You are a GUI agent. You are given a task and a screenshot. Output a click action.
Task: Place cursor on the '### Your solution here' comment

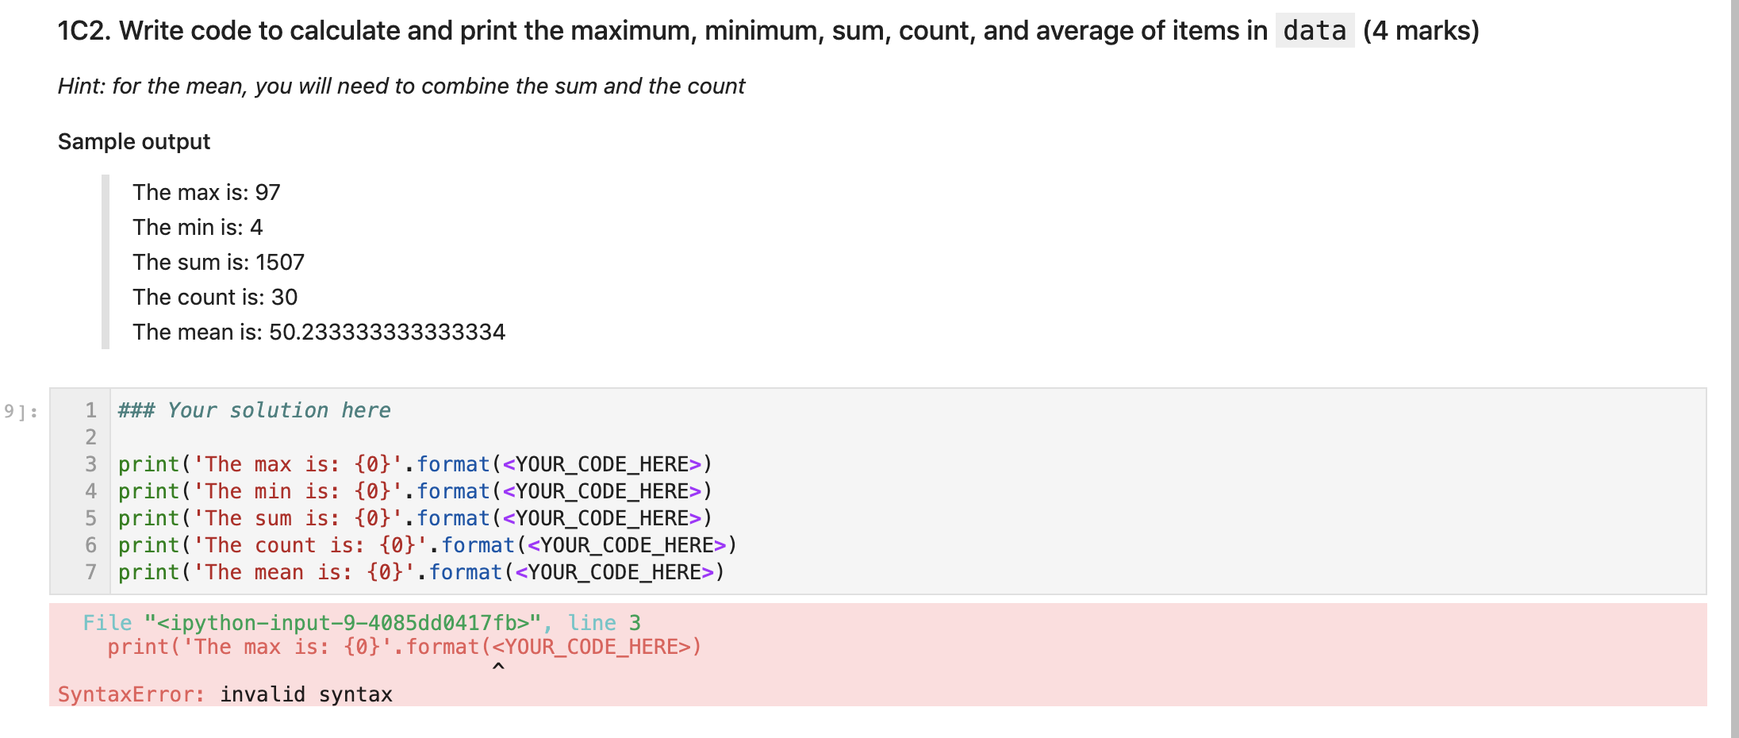pyautogui.click(x=254, y=410)
